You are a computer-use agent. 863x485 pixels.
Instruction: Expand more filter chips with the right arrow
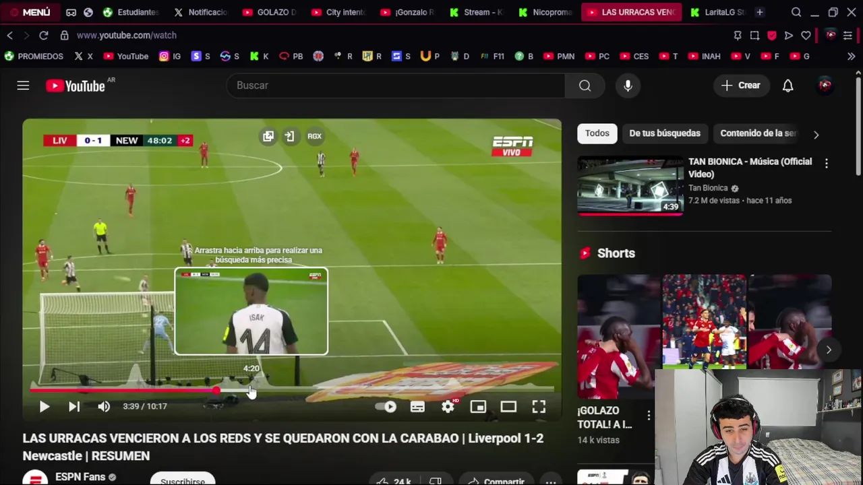pyautogui.click(x=816, y=134)
